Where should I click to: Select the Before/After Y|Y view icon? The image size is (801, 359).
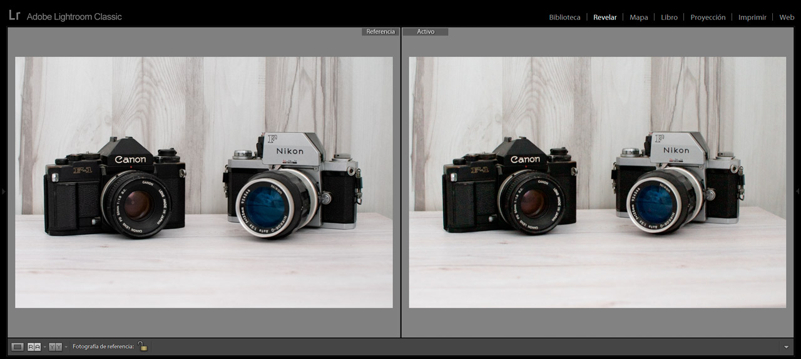(x=55, y=347)
